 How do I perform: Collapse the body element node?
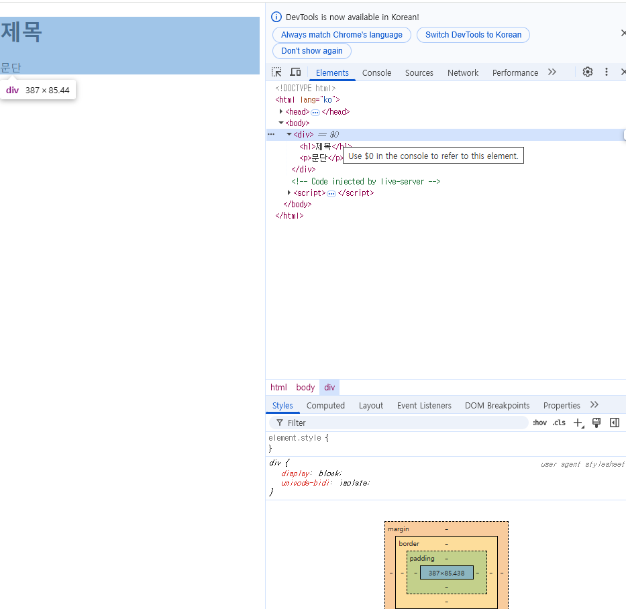tap(281, 123)
